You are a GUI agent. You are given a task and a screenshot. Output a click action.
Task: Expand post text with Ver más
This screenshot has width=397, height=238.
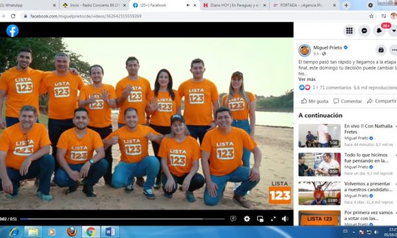pos(306,79)
